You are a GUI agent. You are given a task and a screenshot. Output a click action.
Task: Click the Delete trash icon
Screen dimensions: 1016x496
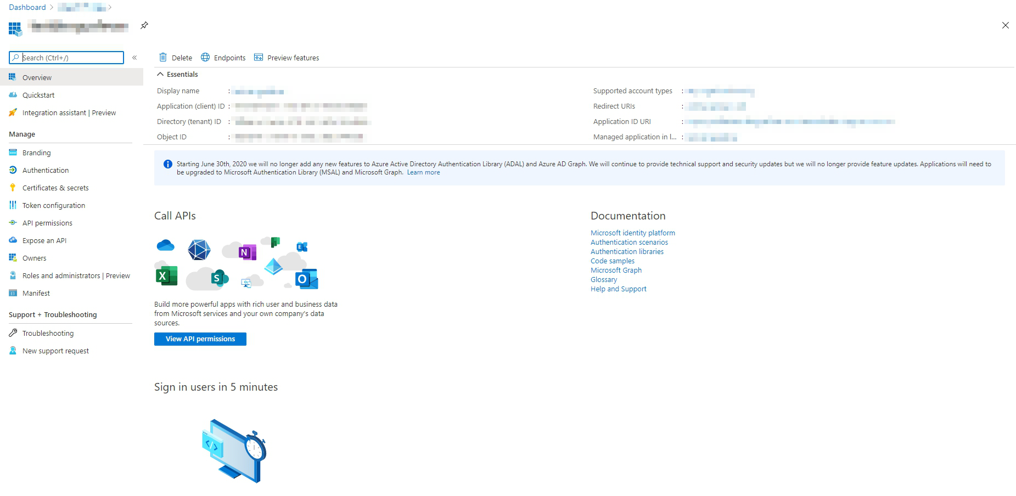pyautogui.click(x=163, y=57)
